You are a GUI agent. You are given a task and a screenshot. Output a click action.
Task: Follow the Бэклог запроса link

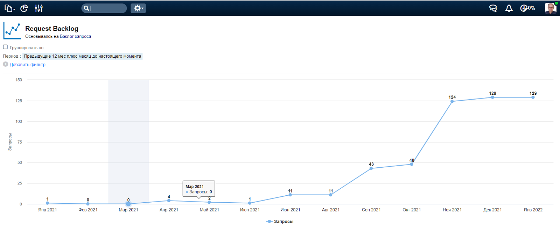[75, 36]
